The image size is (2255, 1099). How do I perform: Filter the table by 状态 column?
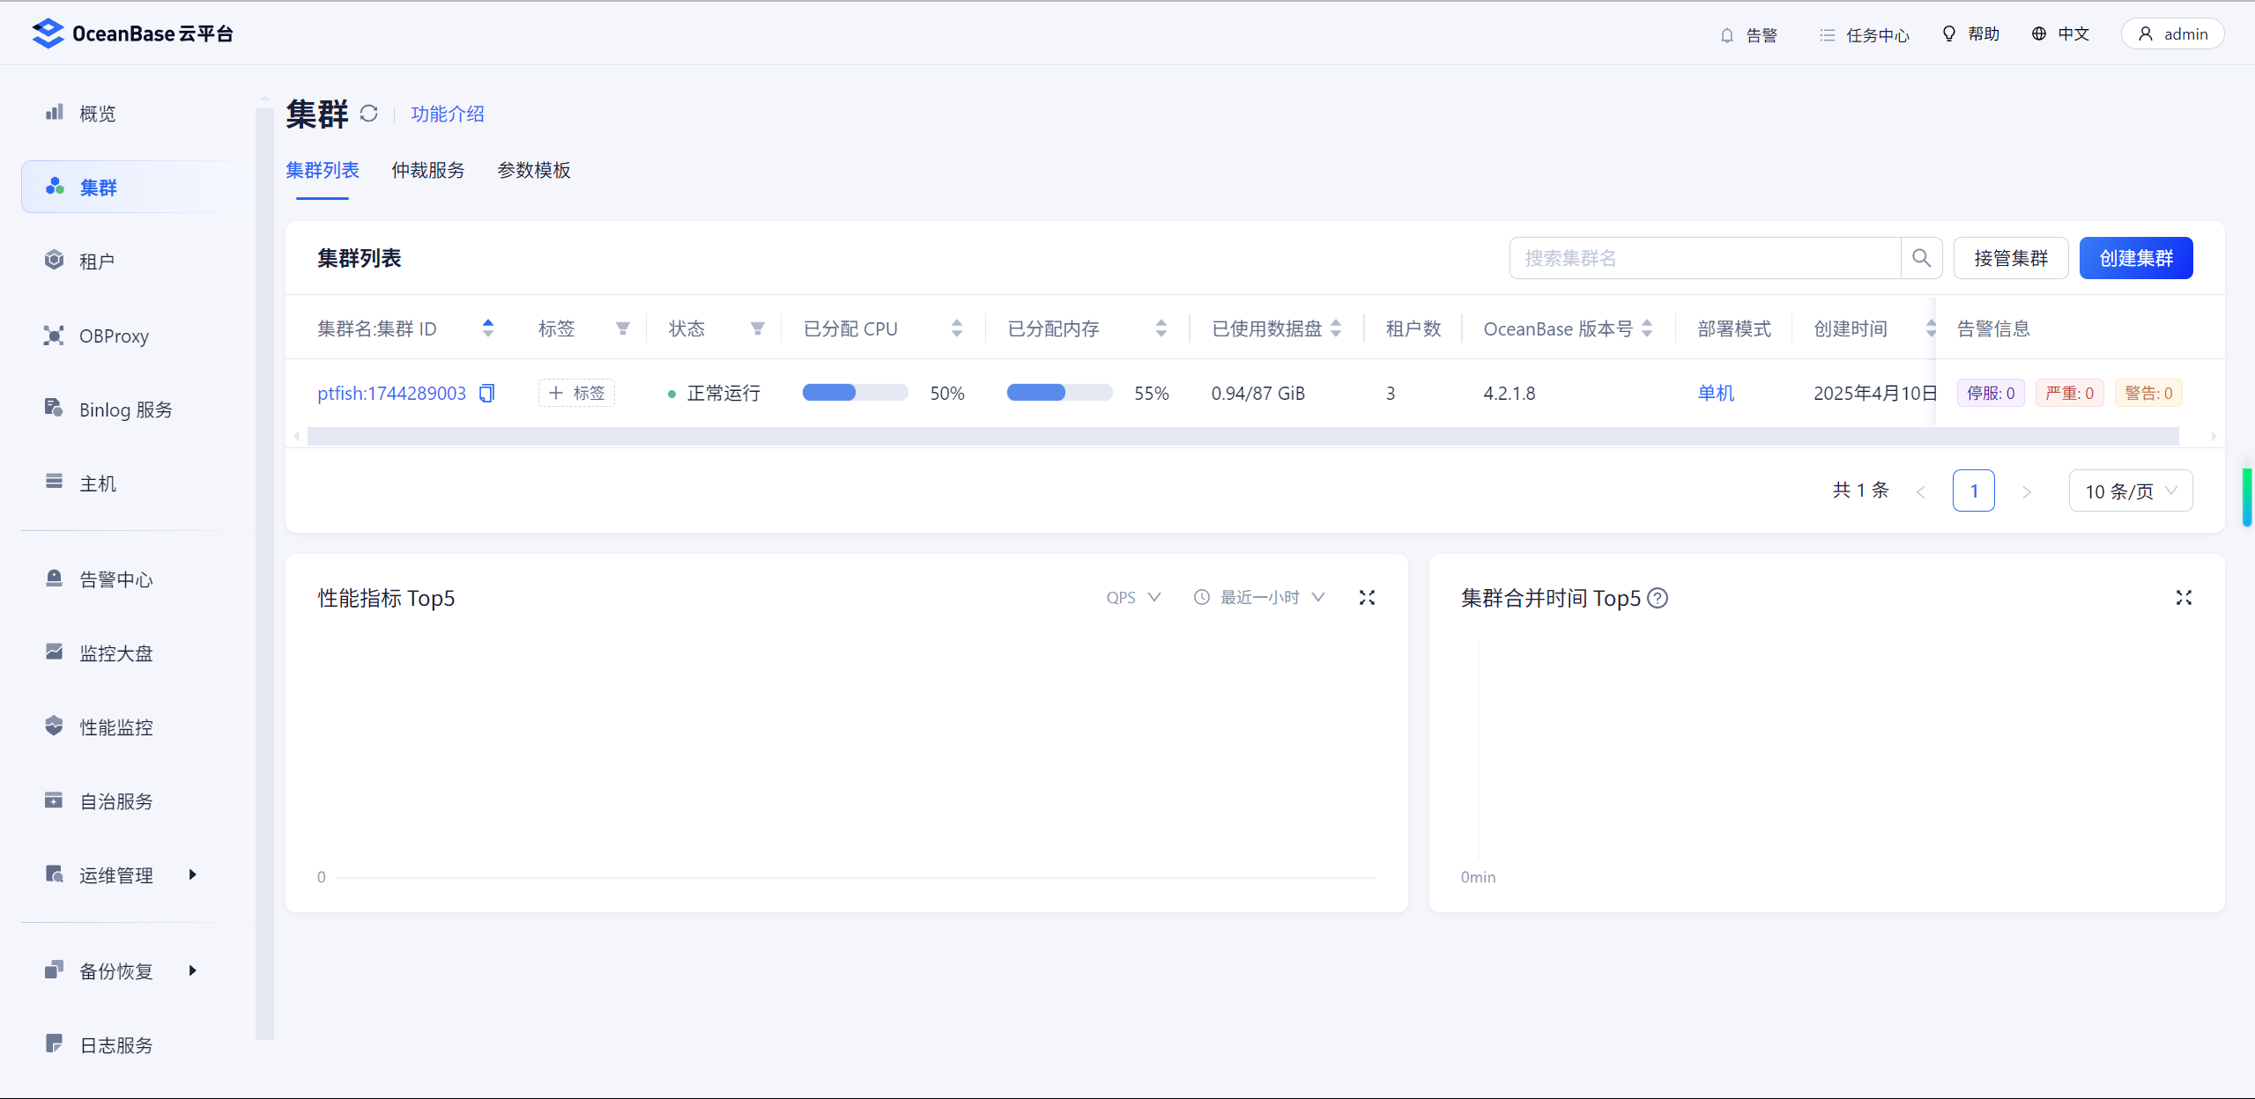click(758, 328)
